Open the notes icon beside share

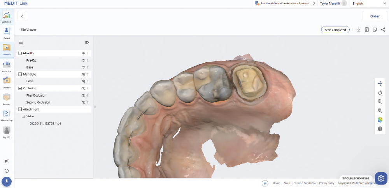pos(375,30)
